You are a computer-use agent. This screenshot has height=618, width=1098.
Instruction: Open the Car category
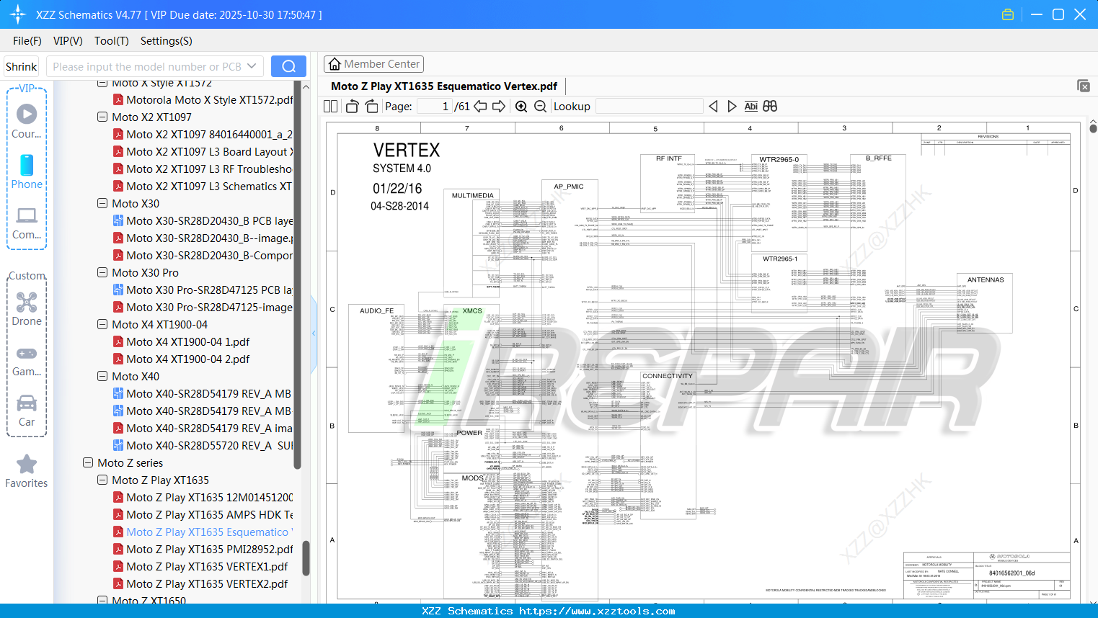click(27, 411)
